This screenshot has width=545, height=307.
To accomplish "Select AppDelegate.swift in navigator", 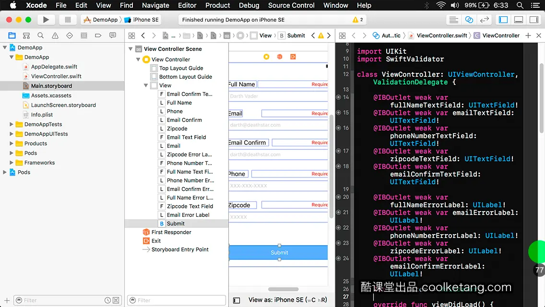I will [x=54, y=67].
